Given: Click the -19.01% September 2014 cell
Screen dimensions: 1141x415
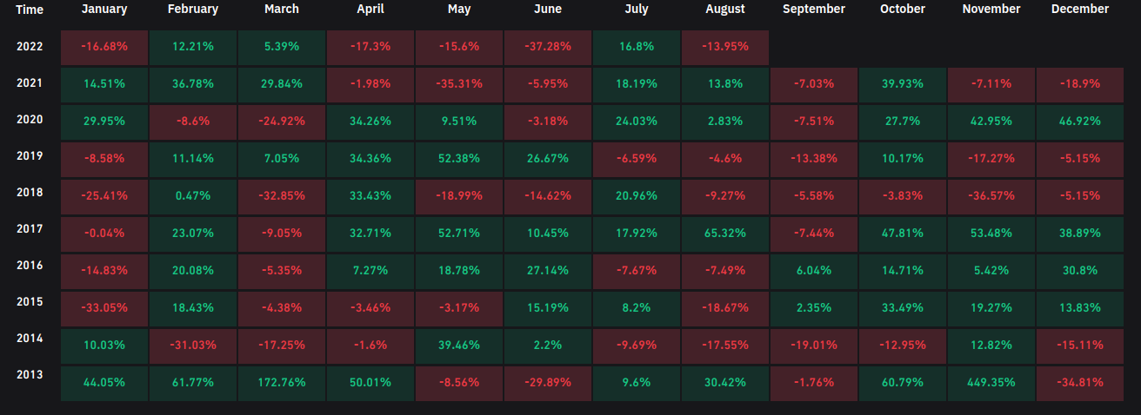Looking at the screenshot, I should tap(813, 346).
